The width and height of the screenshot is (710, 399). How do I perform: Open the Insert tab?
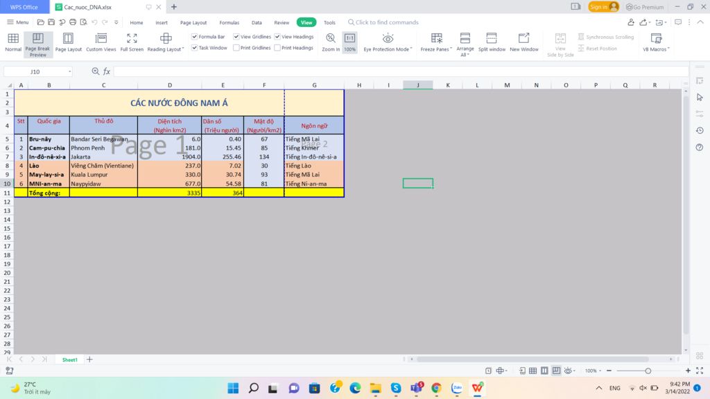(x=162, y=23)
